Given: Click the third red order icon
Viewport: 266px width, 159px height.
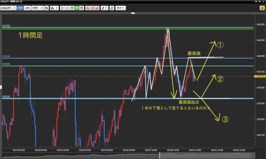Looking at the screenshot, I should (97, 8).
